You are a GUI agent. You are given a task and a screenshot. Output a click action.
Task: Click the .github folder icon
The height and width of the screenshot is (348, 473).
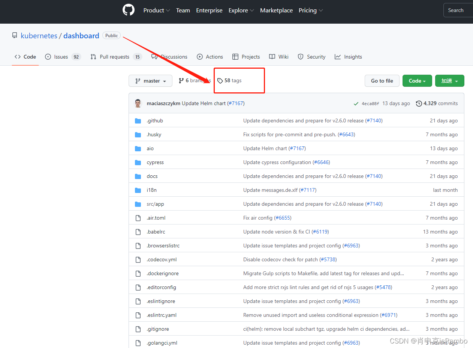tap(138, 121)
